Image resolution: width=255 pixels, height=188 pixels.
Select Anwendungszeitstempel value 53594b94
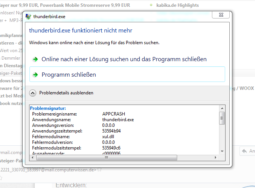click(x=111, y=131)
